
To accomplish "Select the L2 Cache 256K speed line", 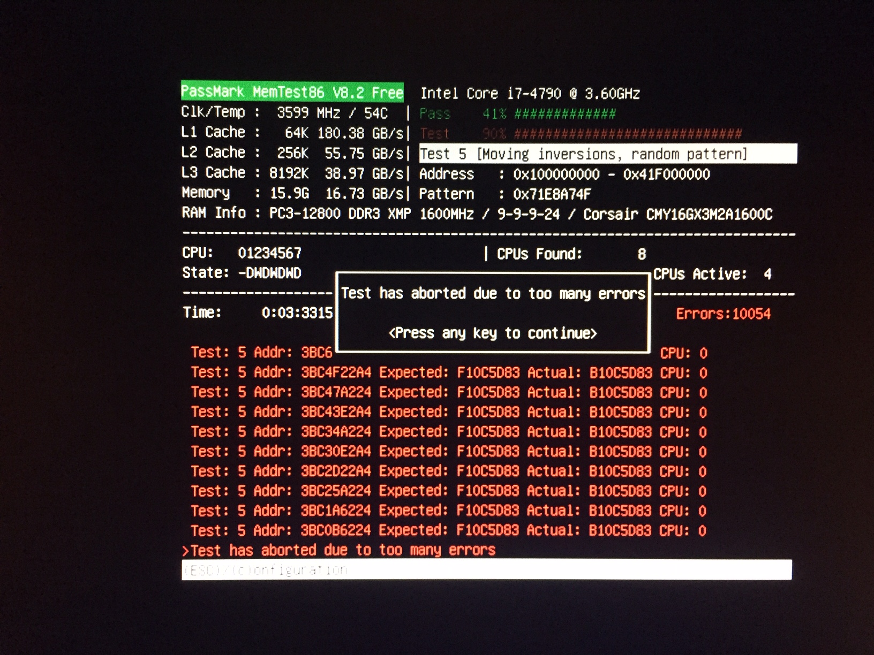I will coord(292,153).
